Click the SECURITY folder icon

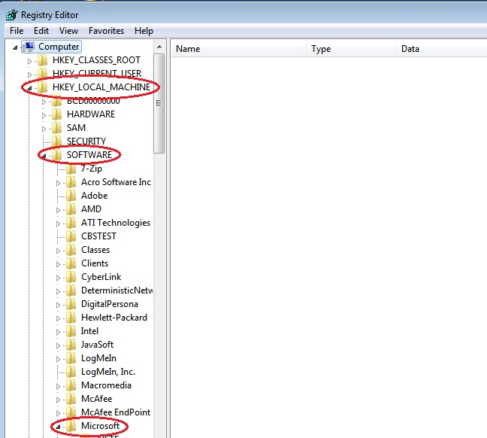pos(56,141)
